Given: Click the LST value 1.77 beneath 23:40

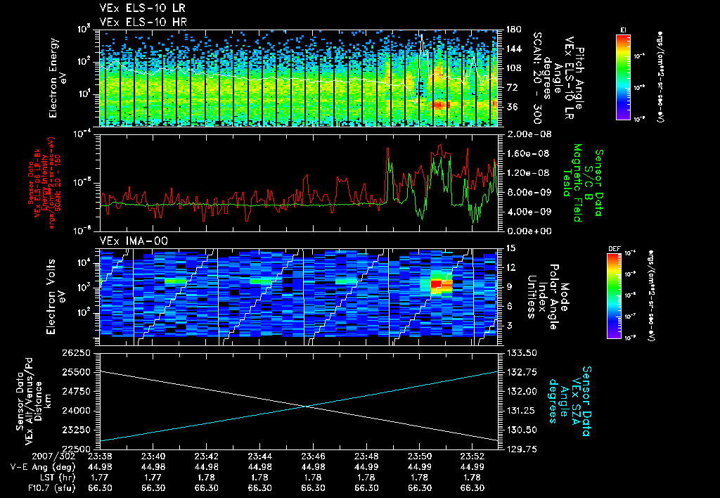Looking at the screenshot, I should click(x=153, y=478).
